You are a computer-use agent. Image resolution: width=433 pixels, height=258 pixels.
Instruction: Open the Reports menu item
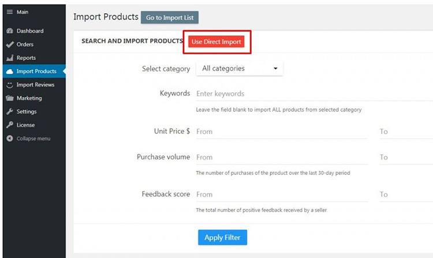[x=26, y=58]
